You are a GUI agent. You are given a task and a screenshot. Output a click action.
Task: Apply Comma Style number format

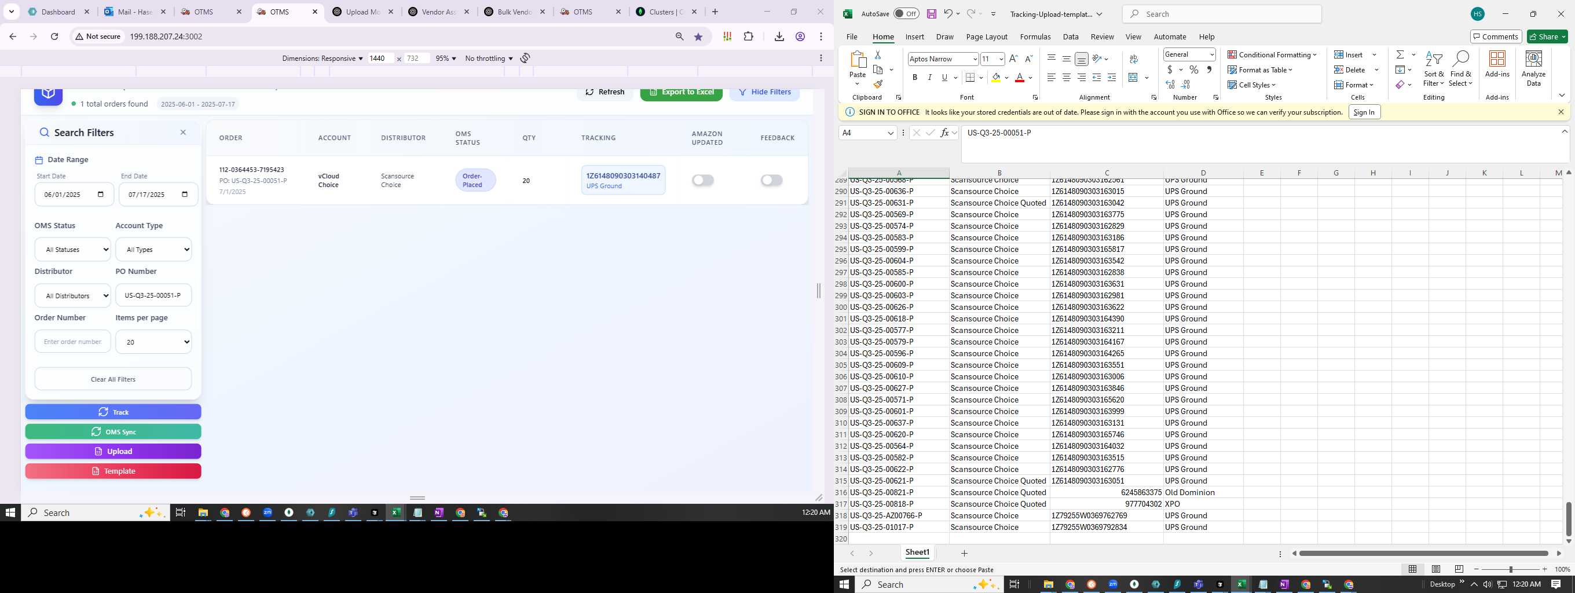tap(1209, 69)
